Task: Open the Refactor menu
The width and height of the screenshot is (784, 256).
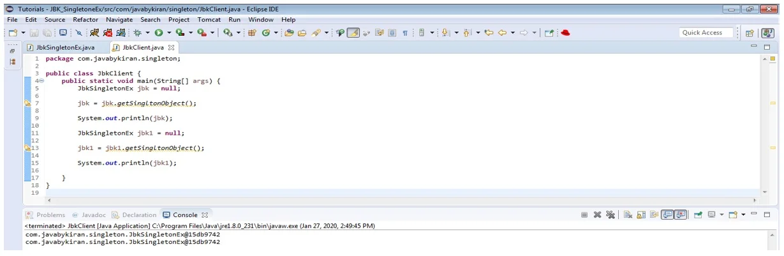Action: [85, 20]
